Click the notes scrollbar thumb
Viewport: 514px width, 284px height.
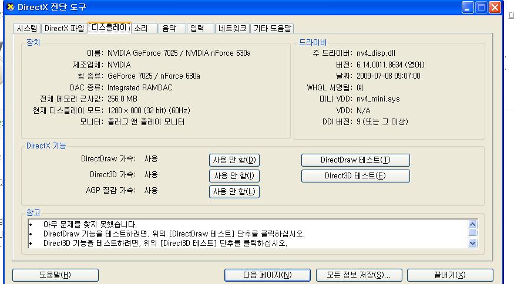click(x=472, y=233)
